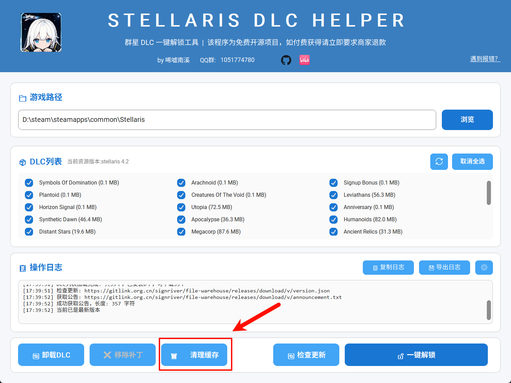511x383 pixels.
Task: Toggle Distant Stars checkbox
Action: click(29, 232)
